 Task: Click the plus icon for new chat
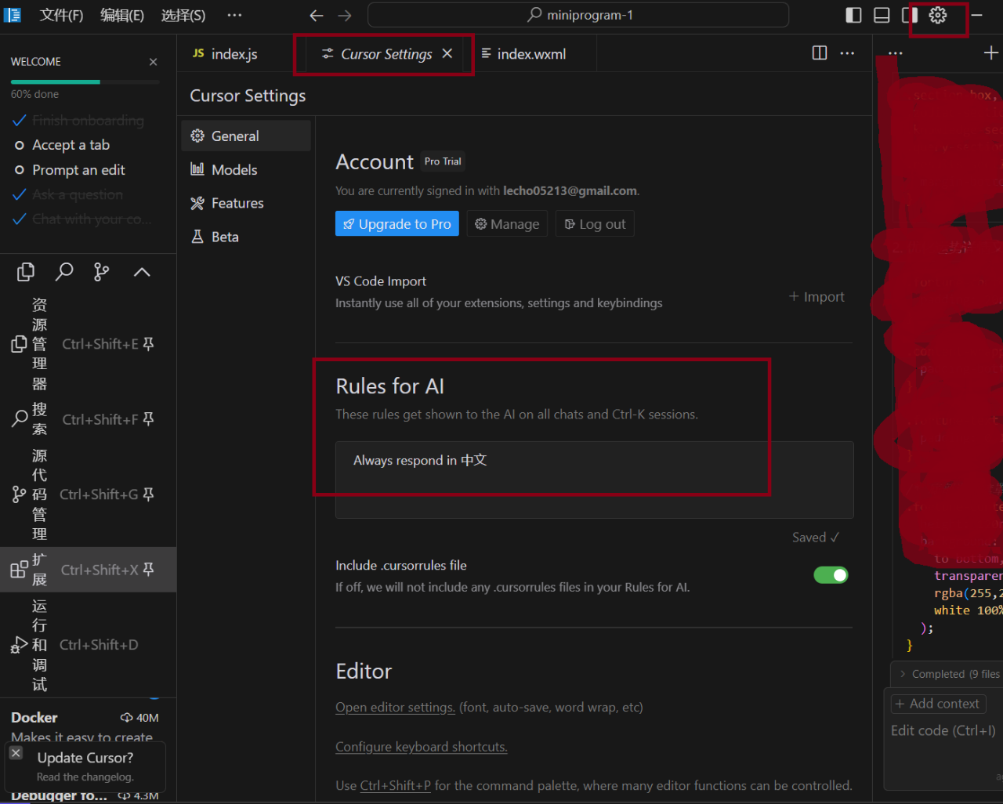click(990, 53)
